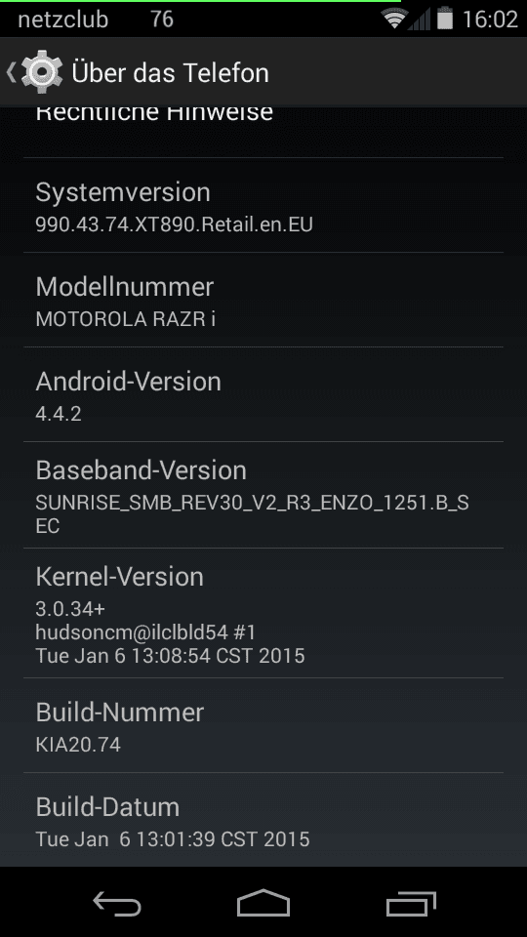
Task: Tap the 16:02 clock in status bar
Action: (490, 20)
